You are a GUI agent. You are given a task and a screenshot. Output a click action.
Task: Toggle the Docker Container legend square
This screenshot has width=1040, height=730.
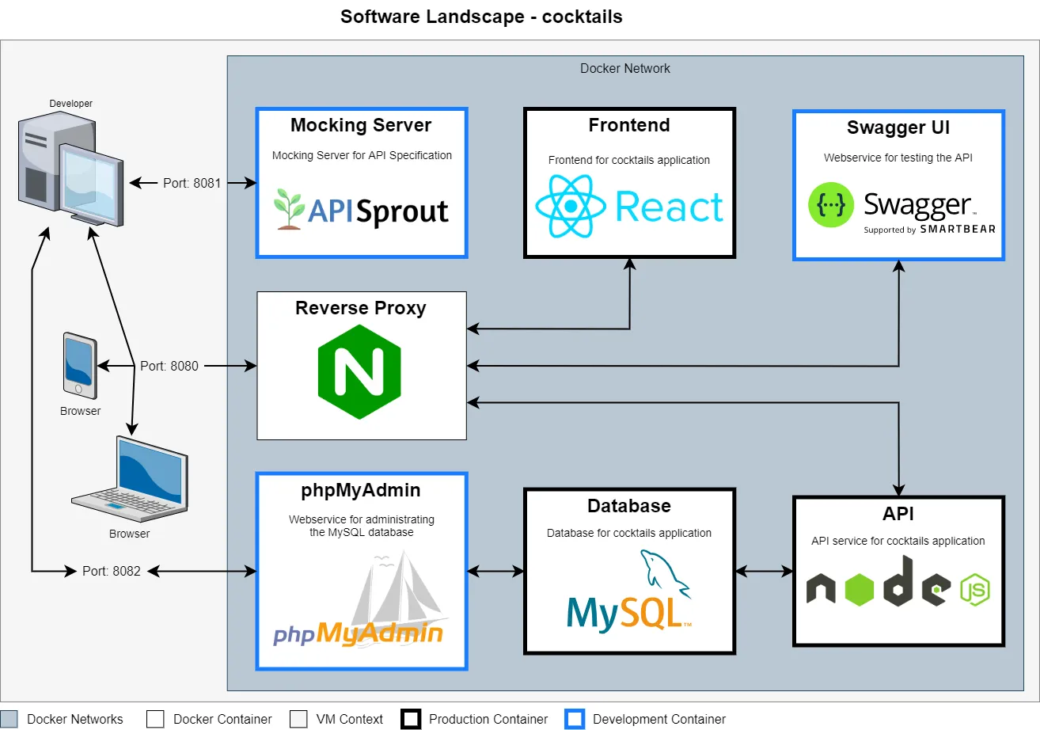(155, 719)
